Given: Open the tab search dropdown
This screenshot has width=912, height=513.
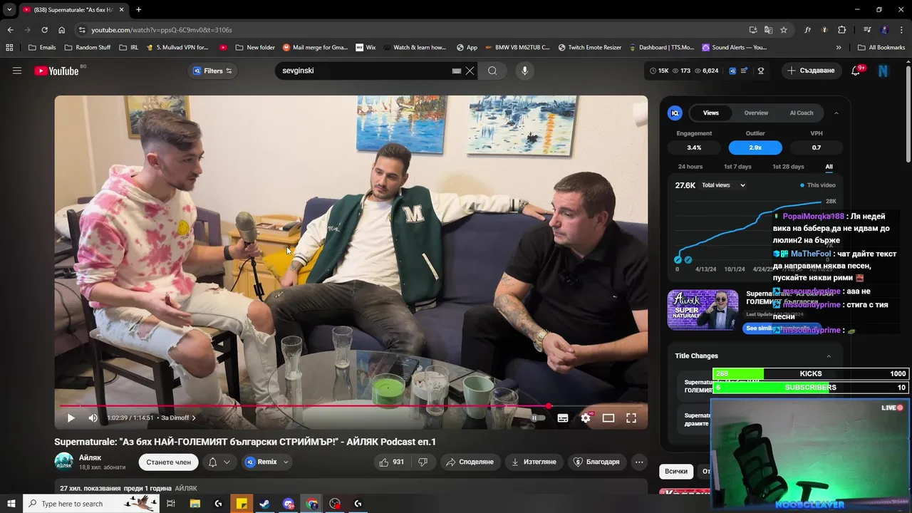Looking at the screenshot, I should 9,9.
